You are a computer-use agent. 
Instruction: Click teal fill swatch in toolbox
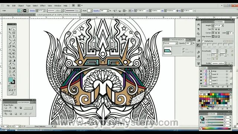point(11,80)
